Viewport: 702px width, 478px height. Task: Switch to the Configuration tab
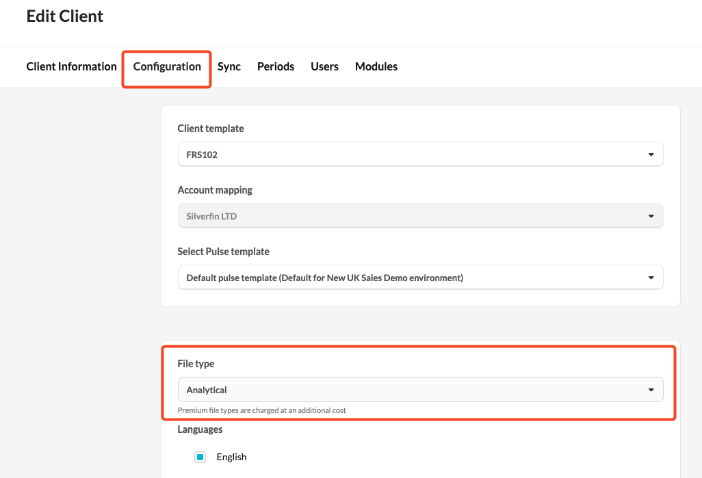coord(167,66)
